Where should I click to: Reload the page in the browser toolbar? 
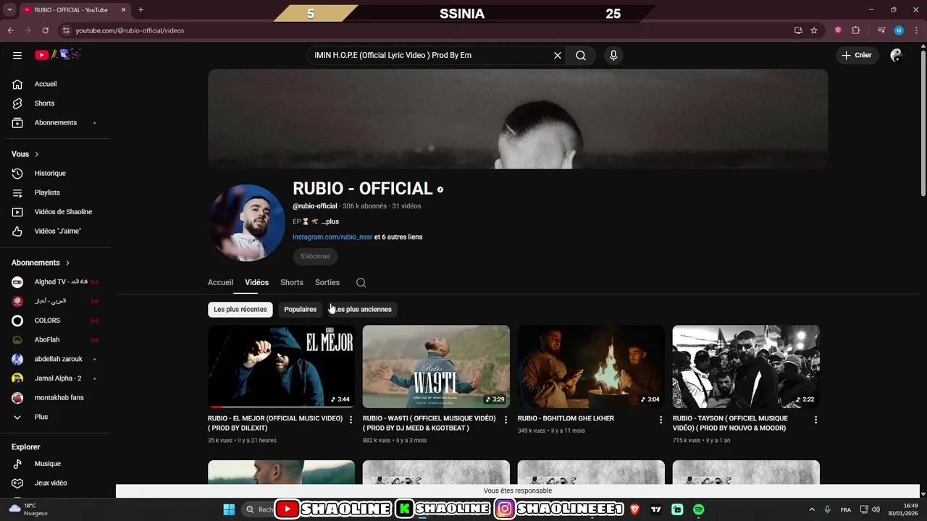point(46,30)
